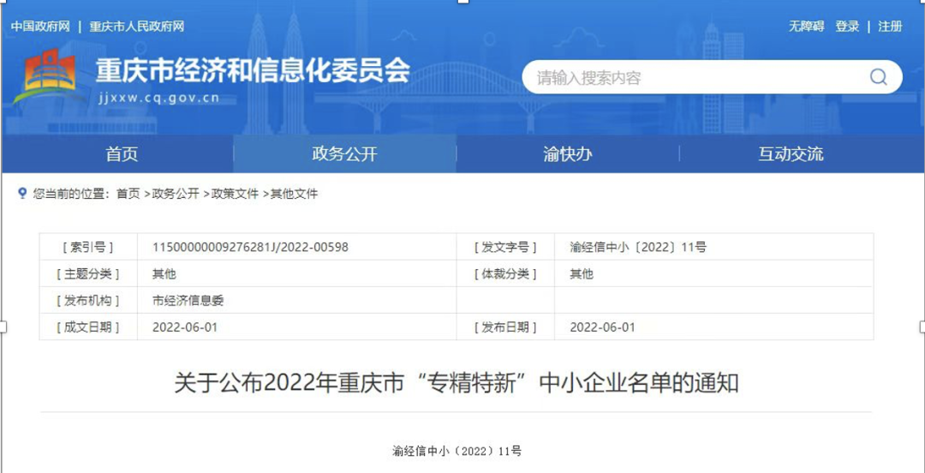
Task: Click 其他文件 in the breadcrumb path
Action: pos(294,194)
